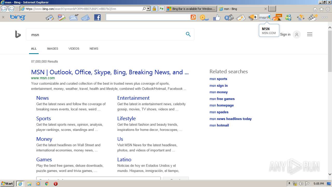Open a new tab with the blank tab button
The width and height of the screenshot is (332, 187).
click(x=272, y=9)
